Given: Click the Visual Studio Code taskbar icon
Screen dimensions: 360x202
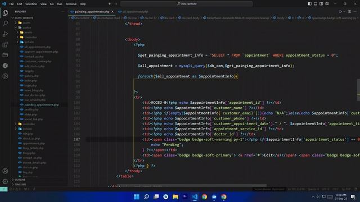Looking at the screenshot, I should pyautogui.click(x=195, y=197).
